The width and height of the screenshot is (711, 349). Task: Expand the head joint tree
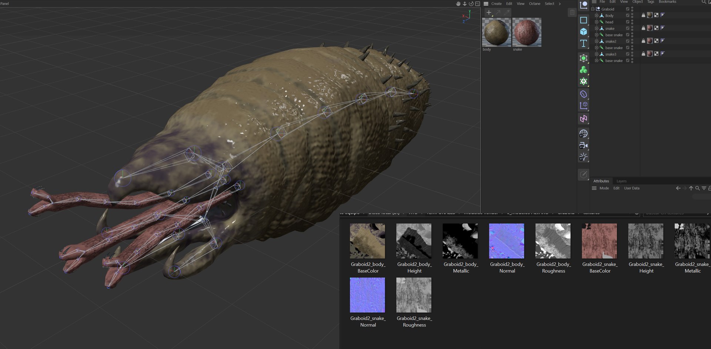596,22
